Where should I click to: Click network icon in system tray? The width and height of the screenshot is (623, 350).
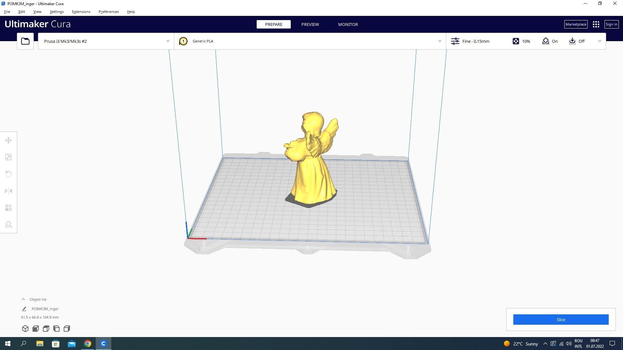[561, 344]
